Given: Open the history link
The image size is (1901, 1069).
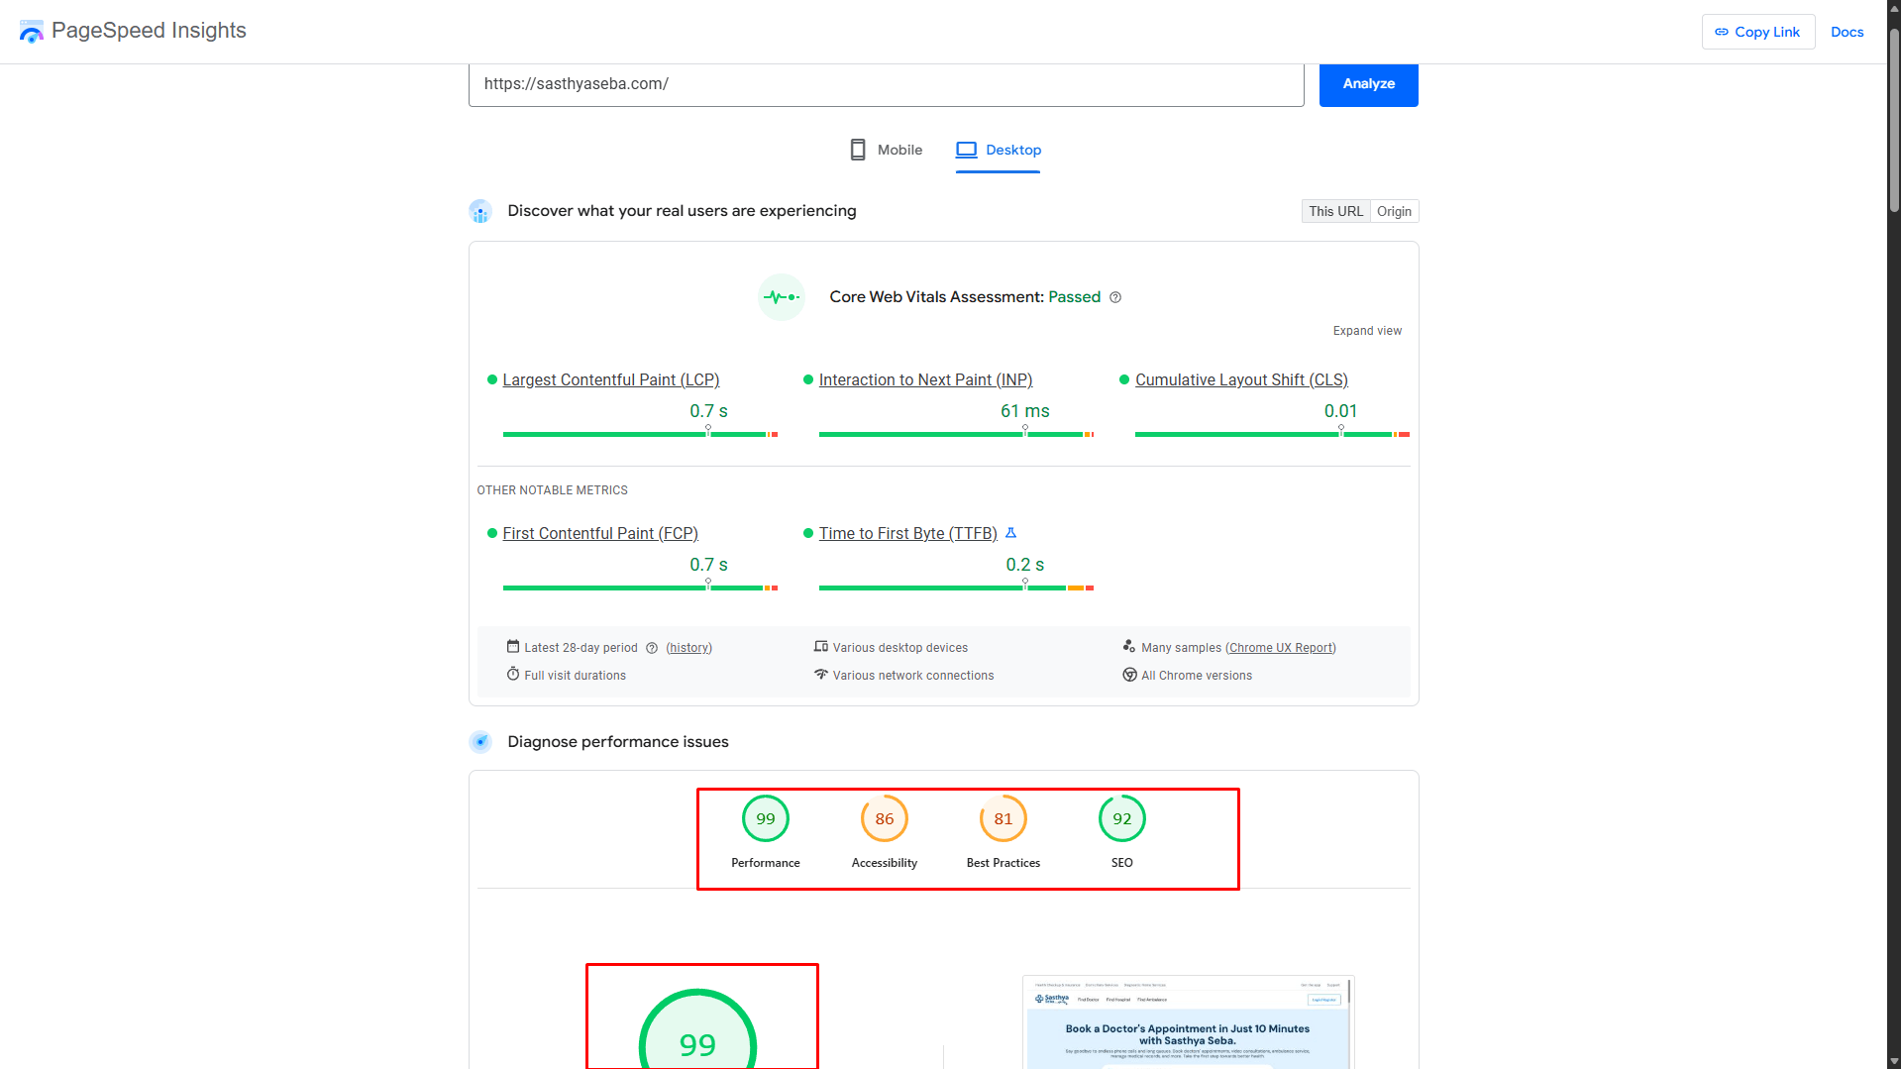Looking at the screenshot, I should point(688,648).
